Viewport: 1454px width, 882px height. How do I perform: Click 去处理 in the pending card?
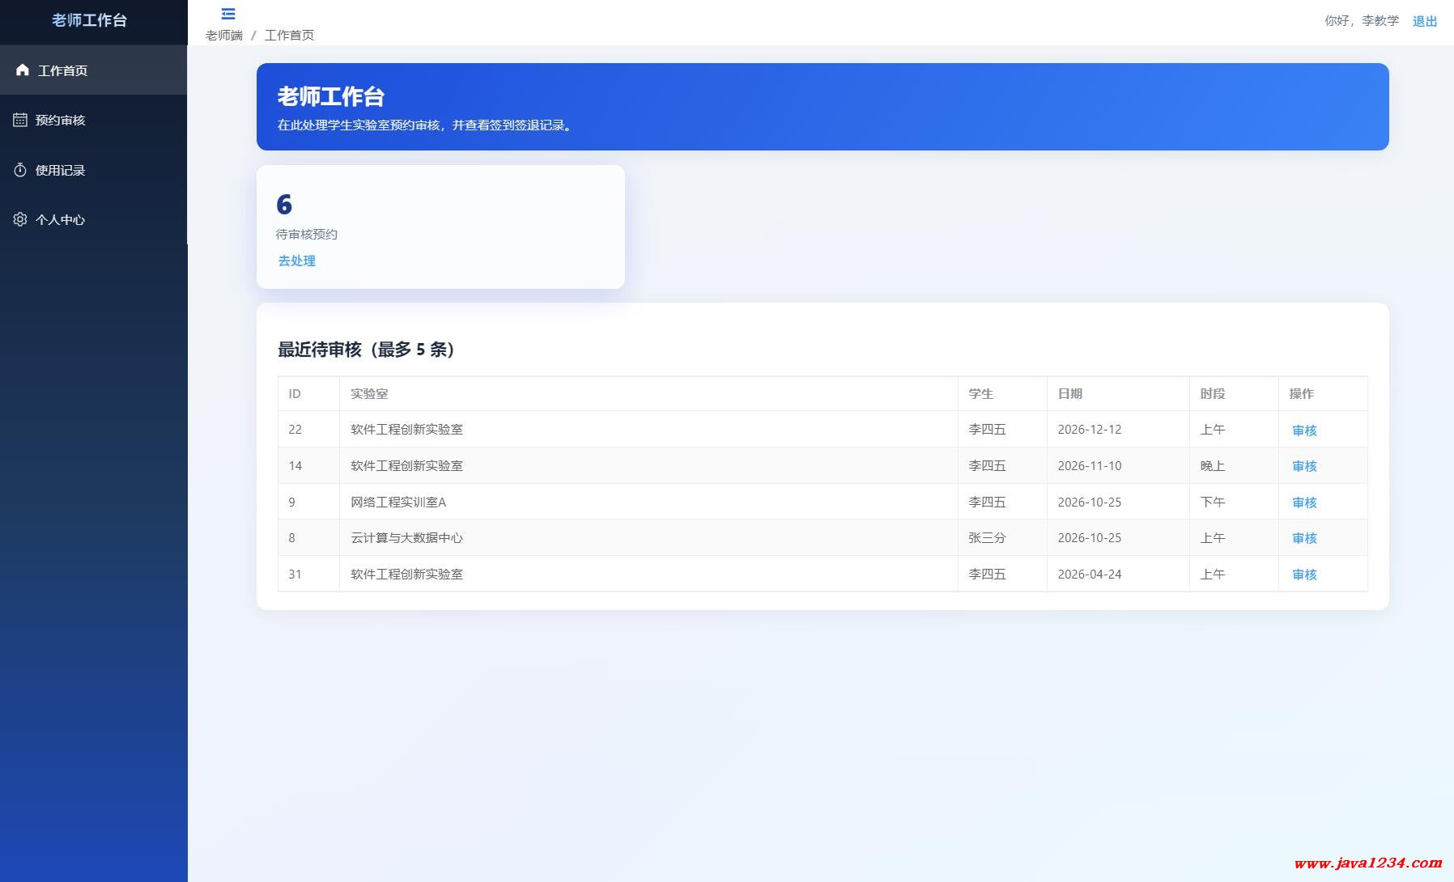296,261
